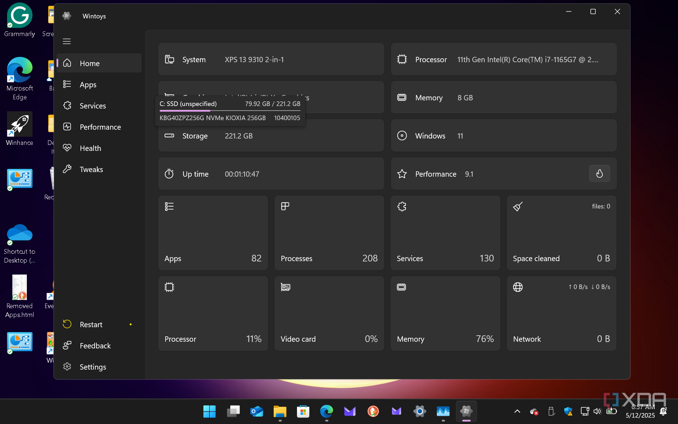The height and width of the screenshot is (424, 678).
Task: Launch Microsoft Edge from the taskbar
Action: [326, 411]
